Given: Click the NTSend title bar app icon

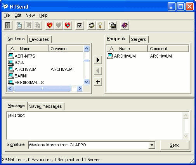Looking at the screenshot, I should [5, 6].
